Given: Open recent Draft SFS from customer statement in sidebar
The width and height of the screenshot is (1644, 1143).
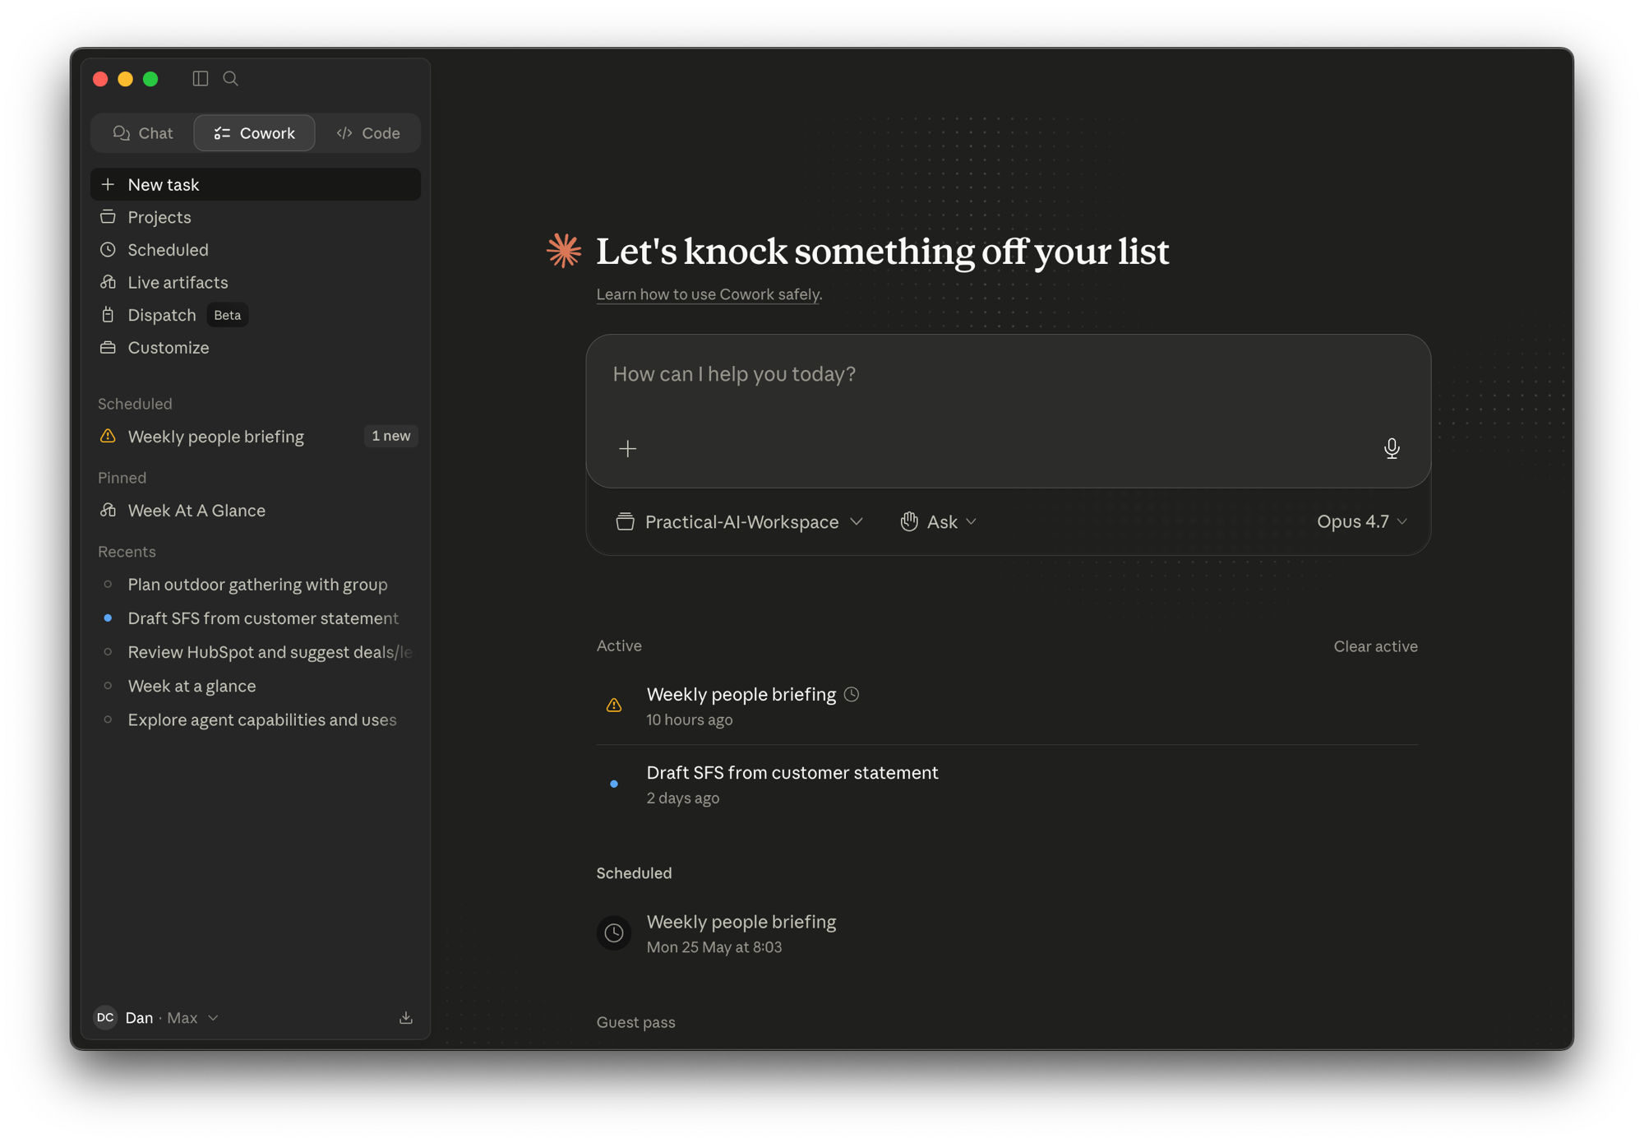Looking at the screenshot, I should (256, 618).
